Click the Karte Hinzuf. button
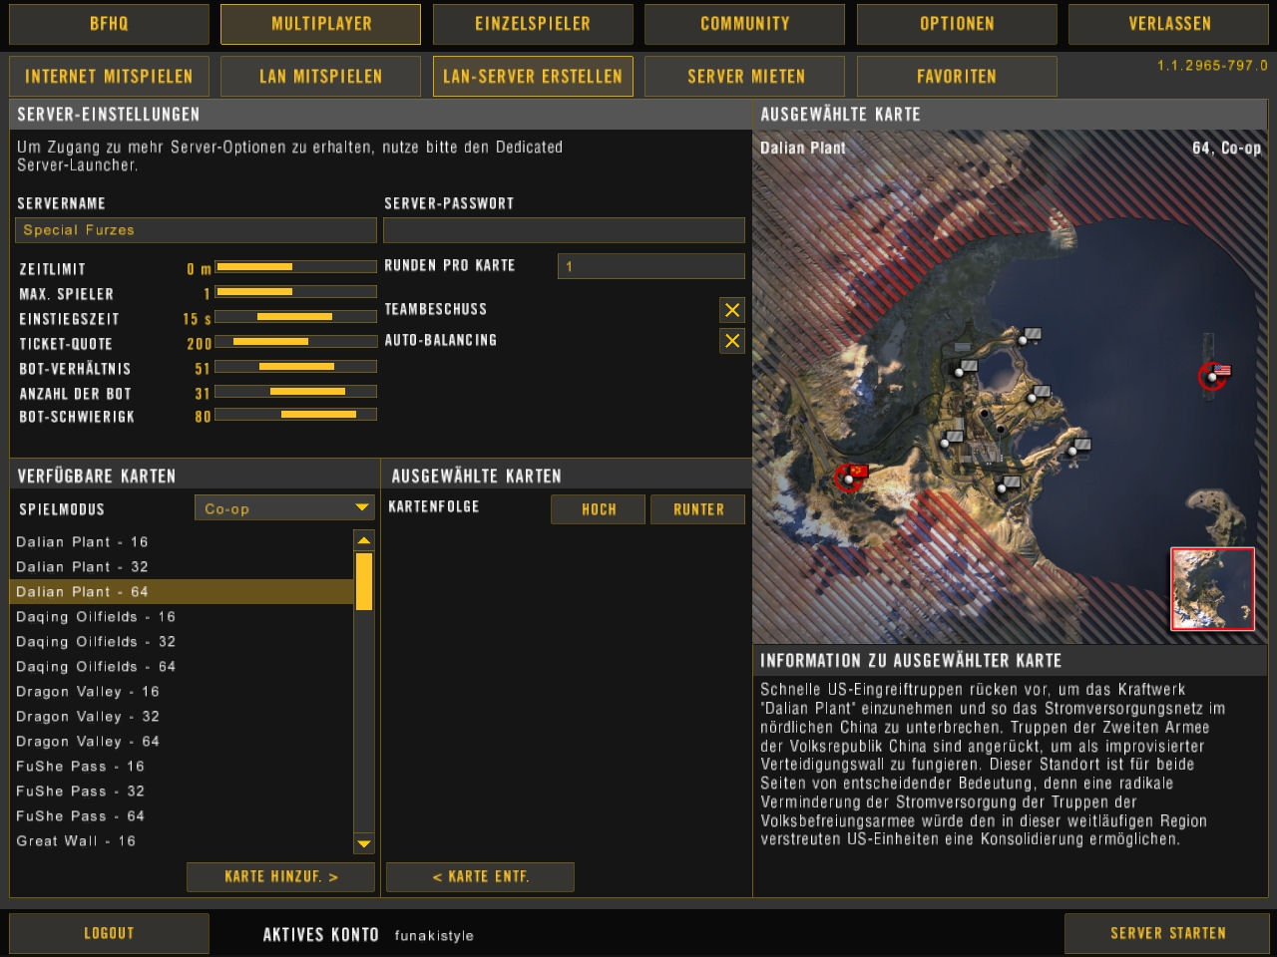Viewport: 1277px width, 957px height. pyautogui.click(x=280, y=877)
